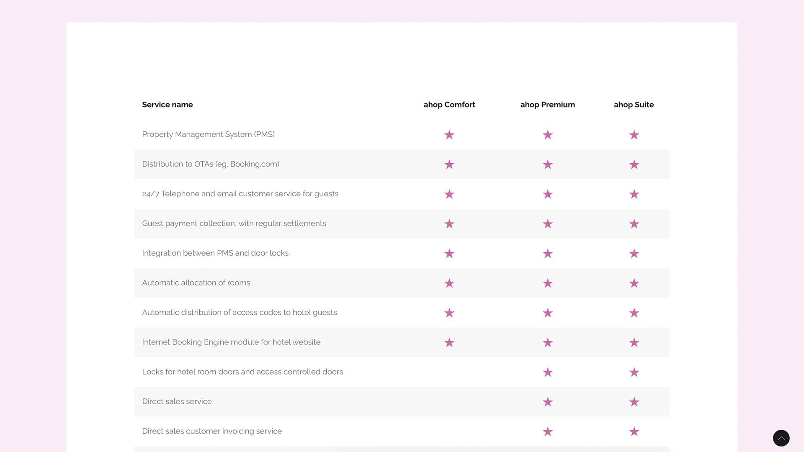Select the Property Management System (PMS) row label
Viewport: 804px width, 452px height.
pos(208,134)
